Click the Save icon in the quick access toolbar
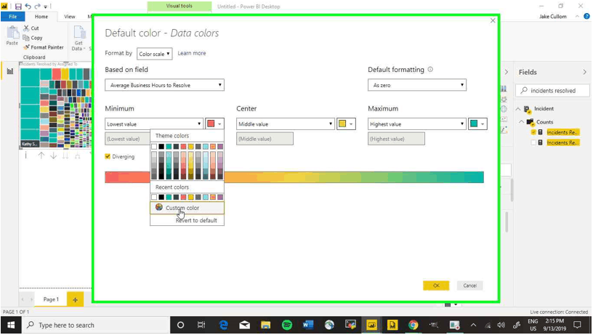Viewport: 593px width, 335px height. point(18,7)
